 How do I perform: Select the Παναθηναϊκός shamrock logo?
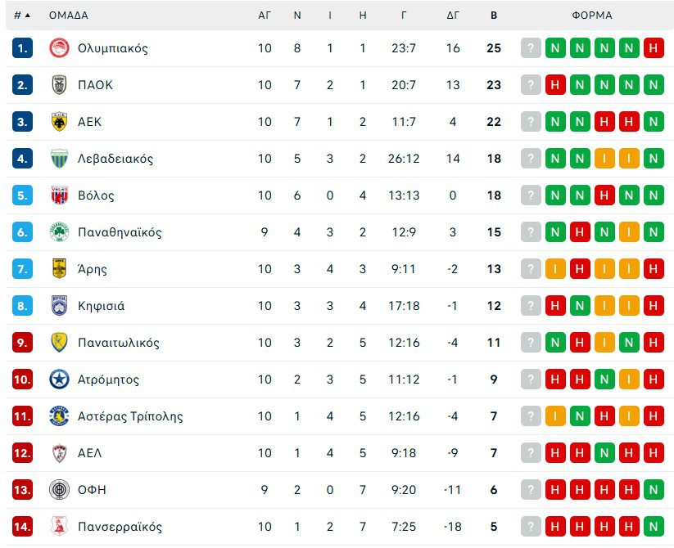(x=59, y=232)
